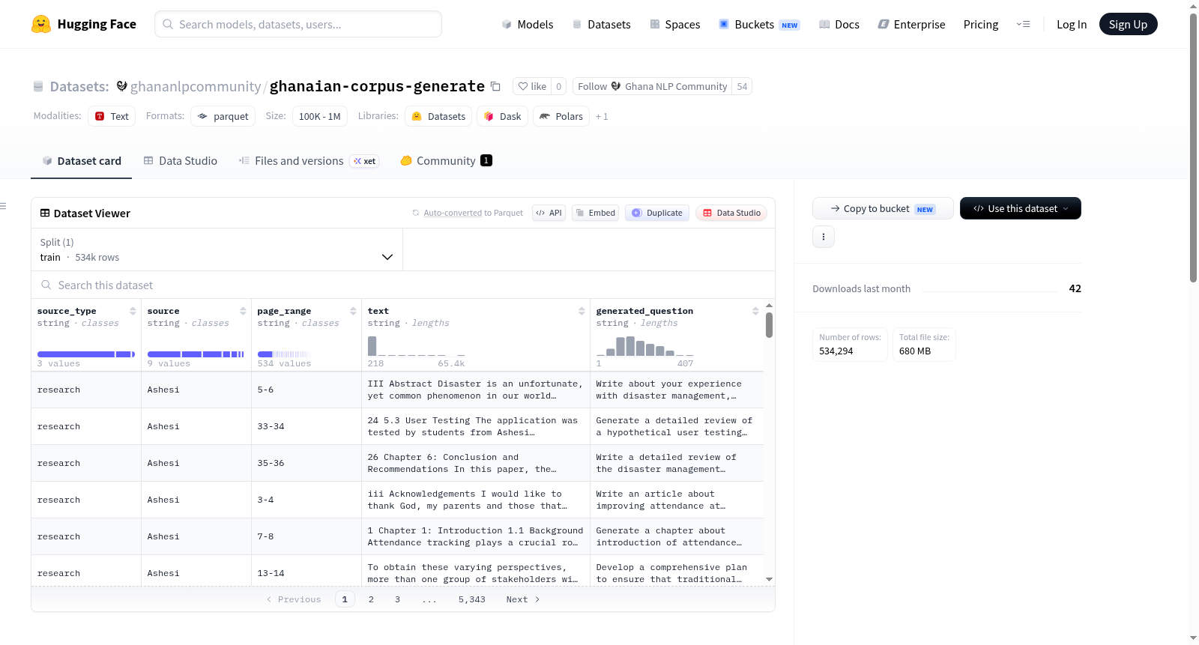Click the source_type distribution bar
The image size is (1199, 645).
point(86,354)
